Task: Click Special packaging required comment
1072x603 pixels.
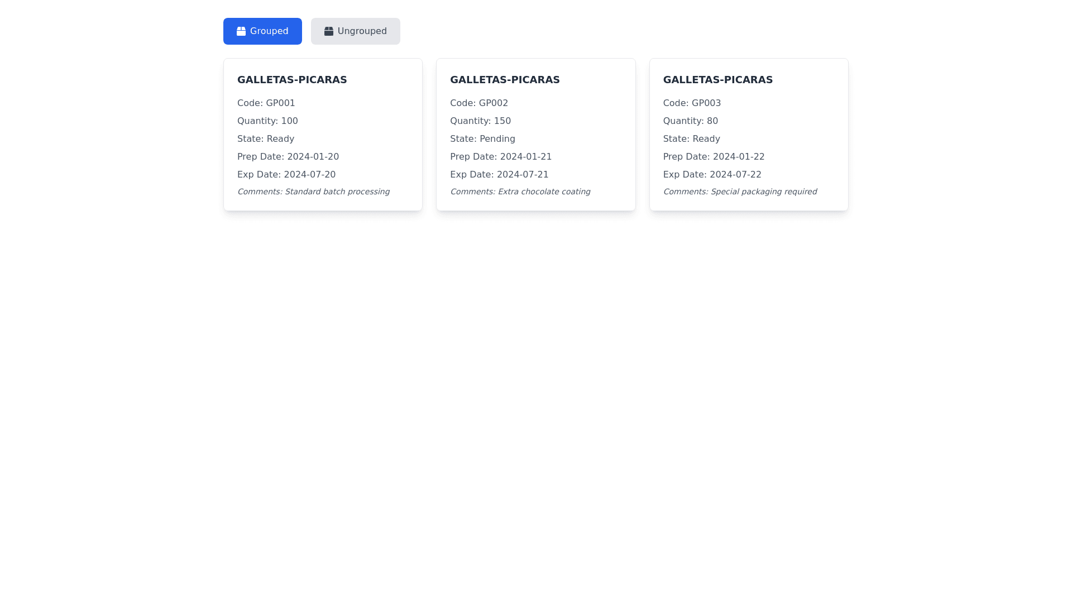Action: pyautogui.click(x=739, y=192)
